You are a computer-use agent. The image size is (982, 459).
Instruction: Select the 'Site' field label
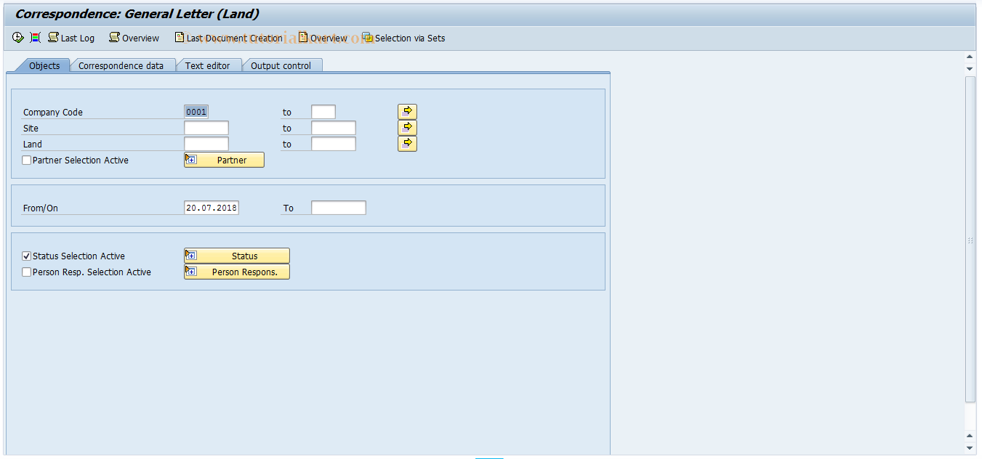(x=31, y=129)
